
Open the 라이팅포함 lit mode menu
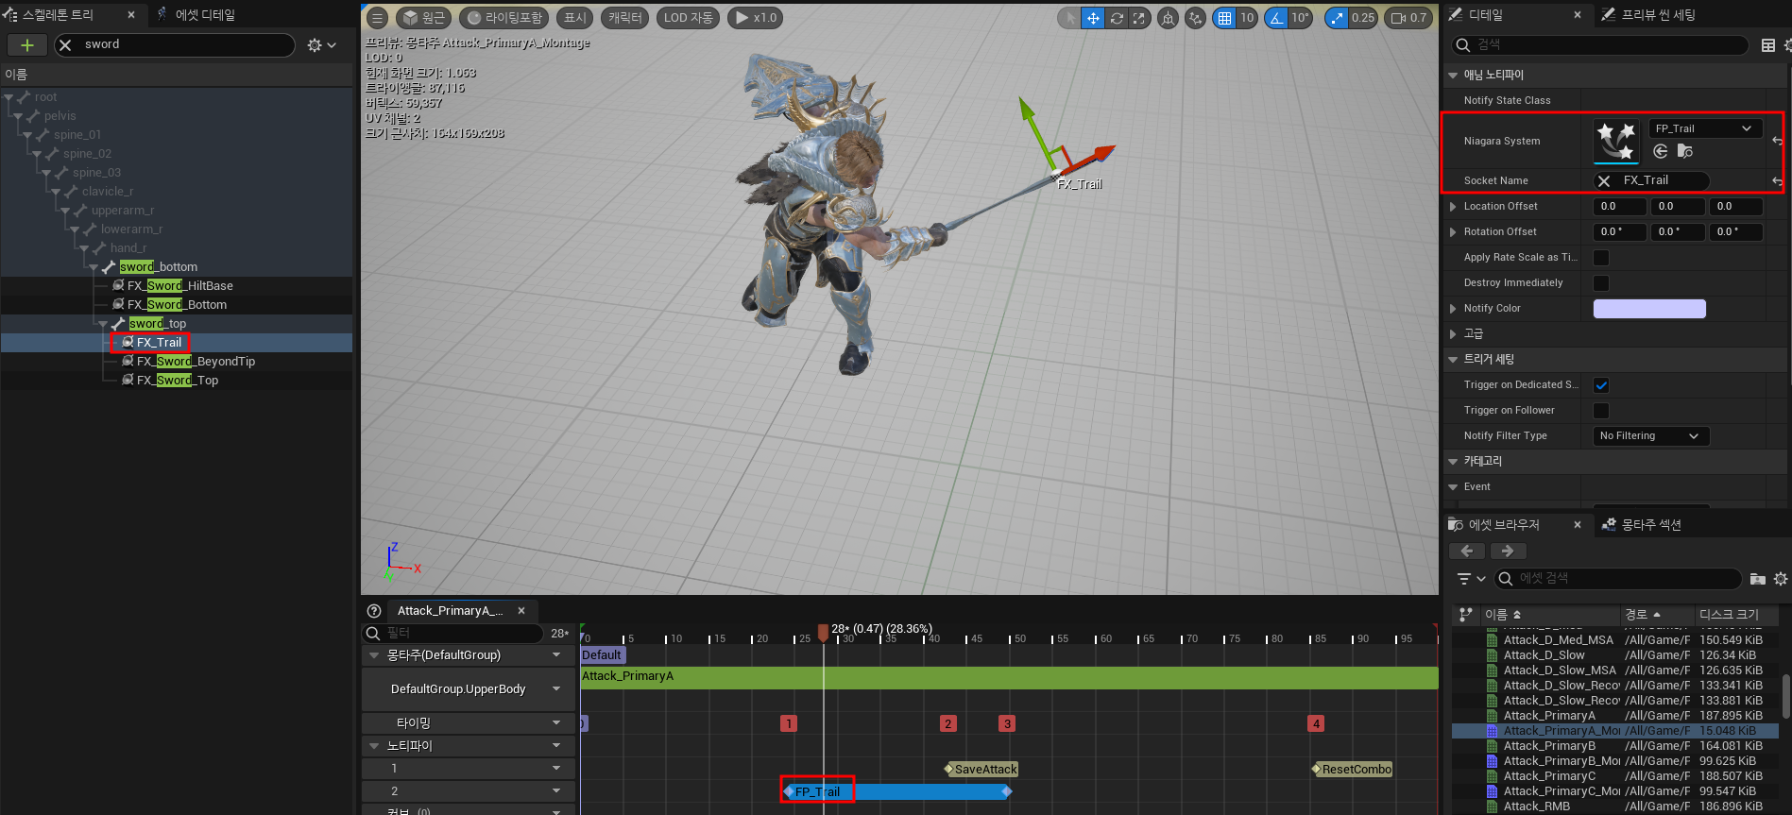tap(504, 18)
